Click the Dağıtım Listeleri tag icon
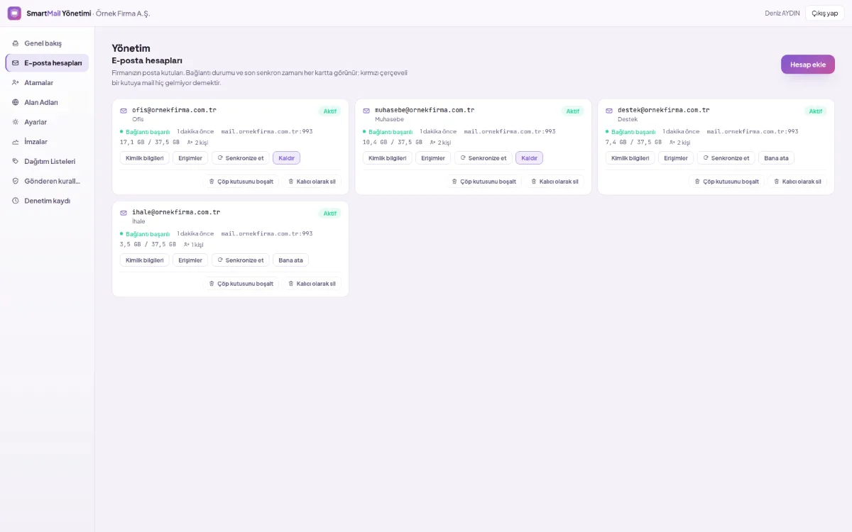The width and height of the screenshot is (852, 532). click(16, 161)
